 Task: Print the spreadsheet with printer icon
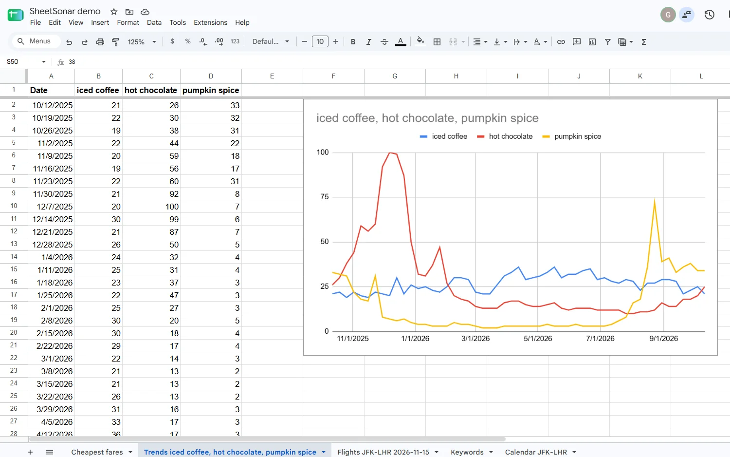click(x=100, y=42)
